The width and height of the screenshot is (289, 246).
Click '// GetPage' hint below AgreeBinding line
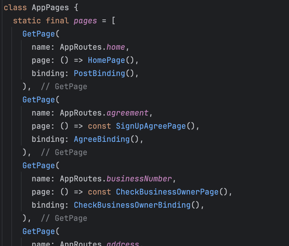(64, 153)
